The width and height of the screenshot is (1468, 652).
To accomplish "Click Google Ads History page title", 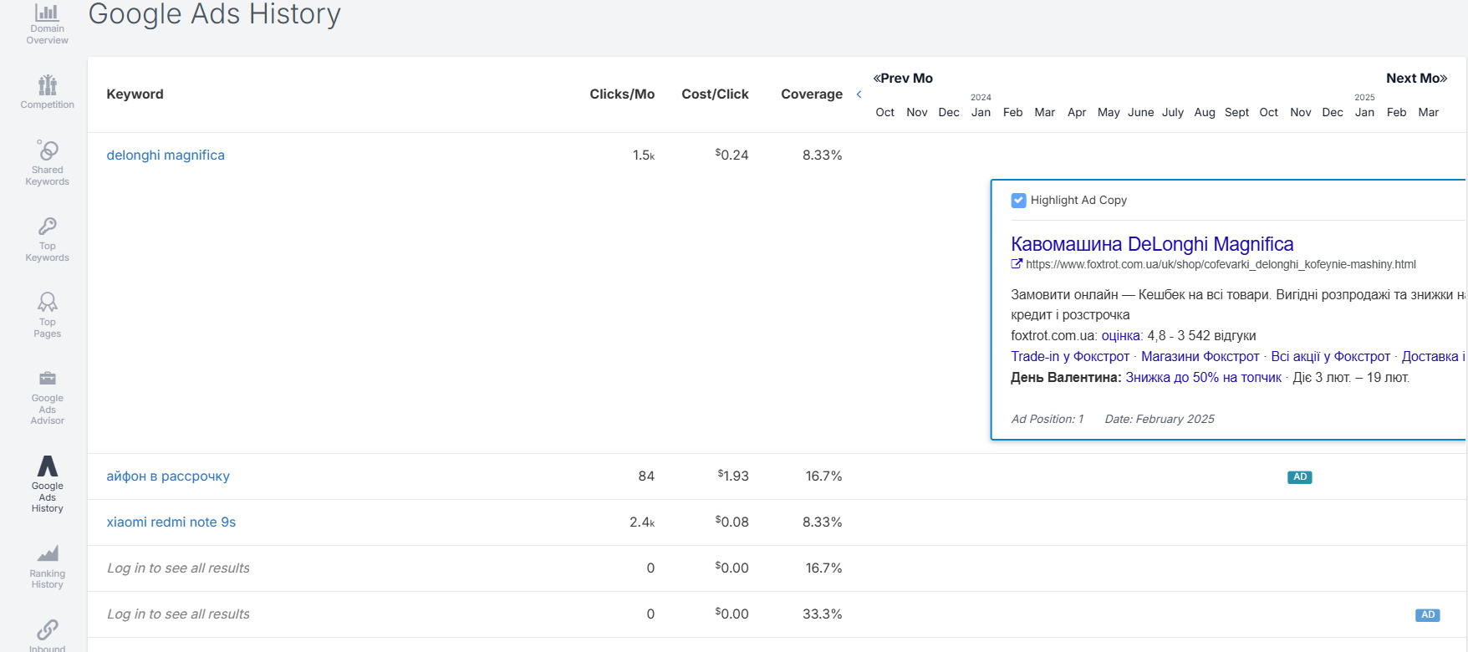I will coord(215,14).
